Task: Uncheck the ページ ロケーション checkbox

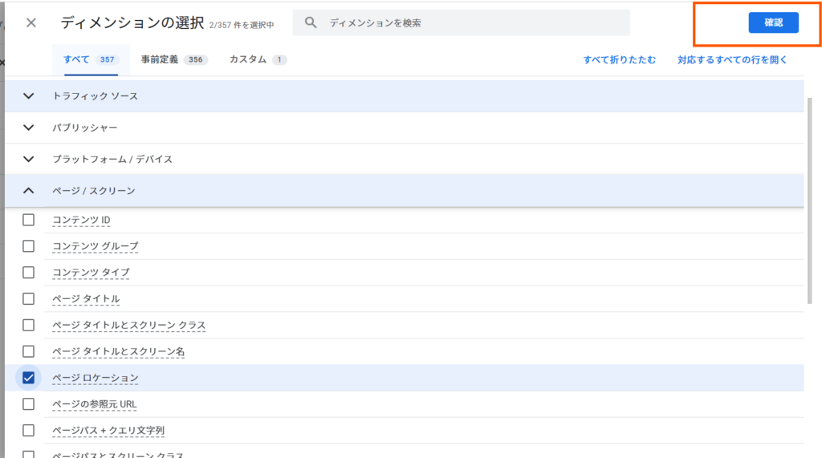Action: (29, 378)
